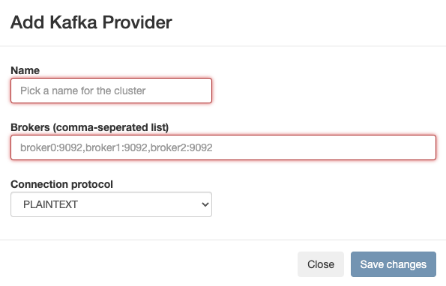Click the broker0:9092 placeholder text

[x=51, y=147]
